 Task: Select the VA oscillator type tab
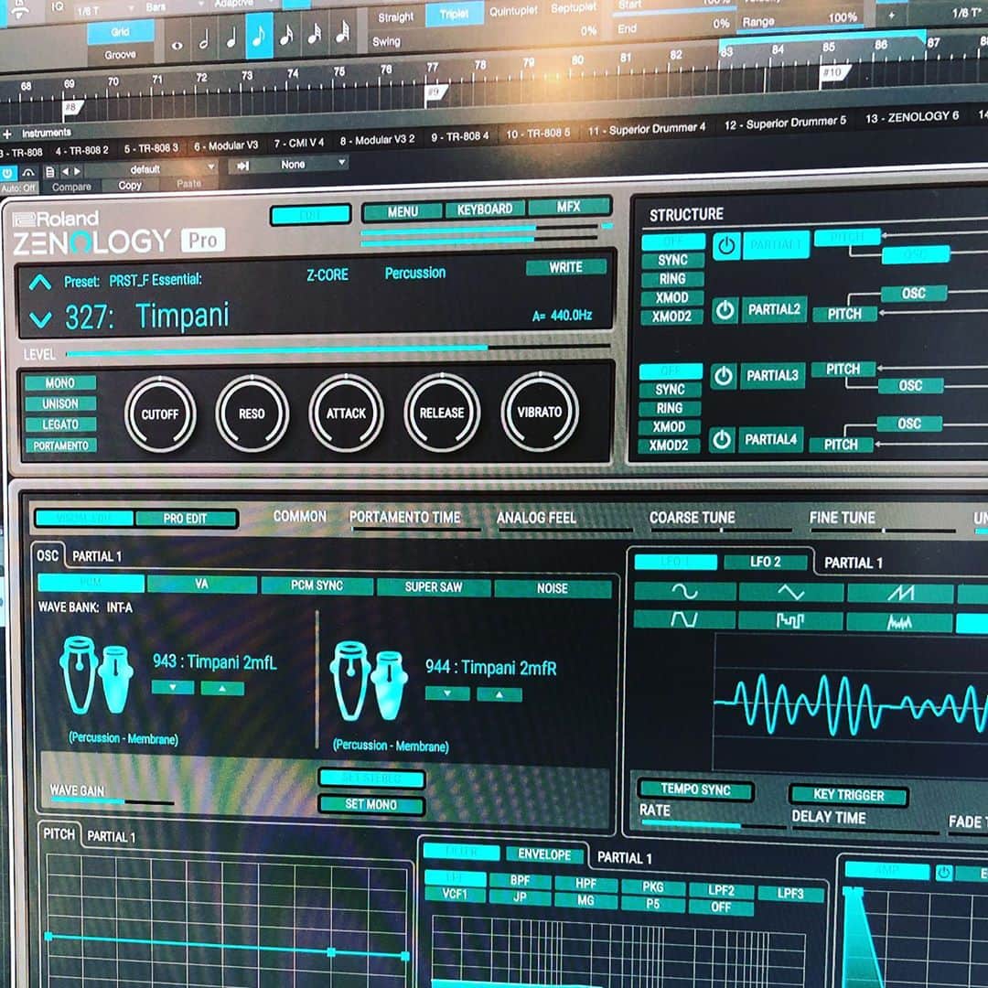[x=201, y=584]
